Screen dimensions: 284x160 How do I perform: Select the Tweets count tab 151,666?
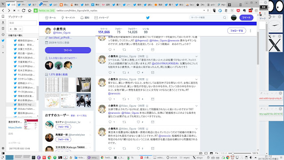pyautogui.click(x=104, y=31)
